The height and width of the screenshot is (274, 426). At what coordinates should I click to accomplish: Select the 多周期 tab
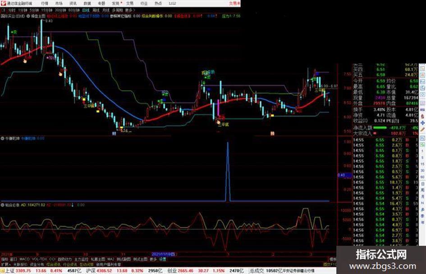click(x=117, y=10)
